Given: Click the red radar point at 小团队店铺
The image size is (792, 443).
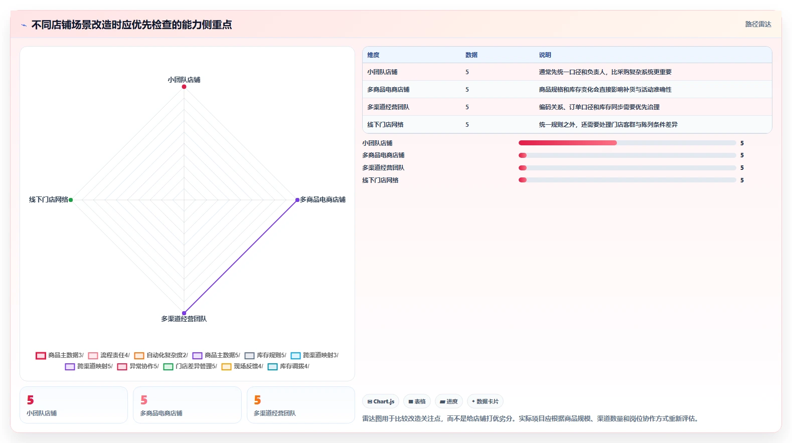Looking at the screenshot, I should [184, 87].
